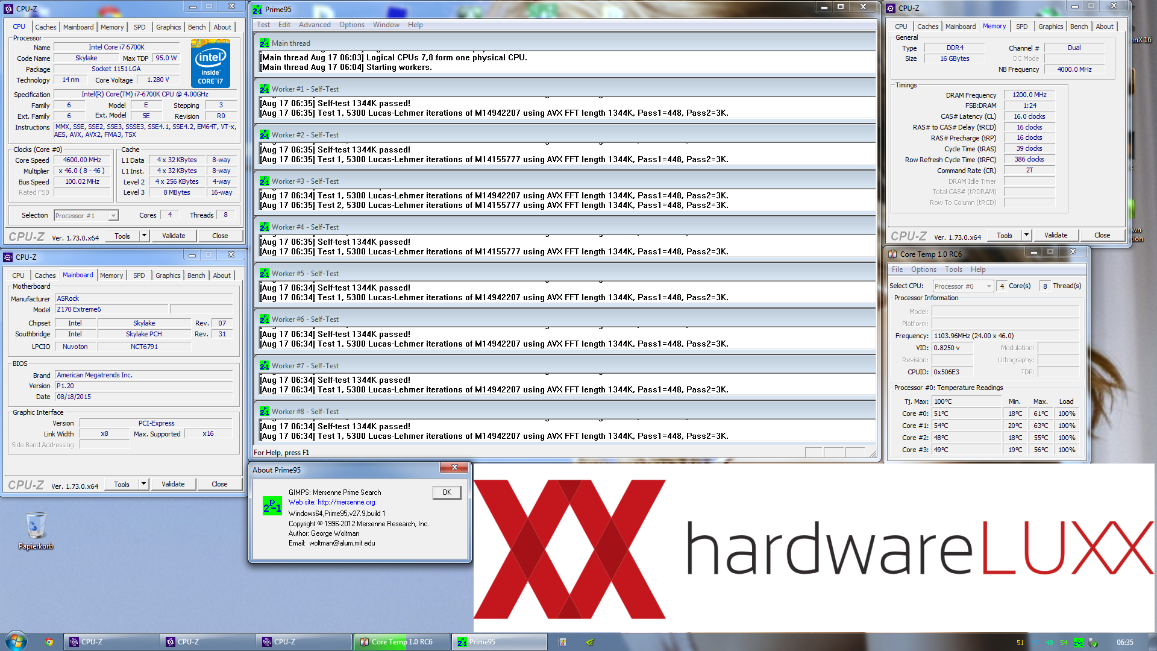Screen dimensions: 1157x651
Task: Open the Edit menu in Prime95
Action: tap(284, 25)
